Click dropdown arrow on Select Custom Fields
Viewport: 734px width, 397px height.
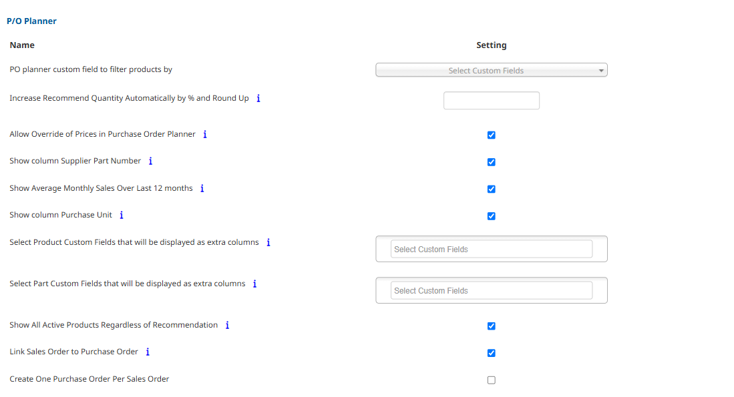pyautogui.click(x=601, y=71)
